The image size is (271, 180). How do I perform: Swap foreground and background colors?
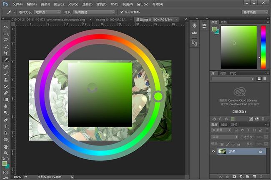[8, 158]
